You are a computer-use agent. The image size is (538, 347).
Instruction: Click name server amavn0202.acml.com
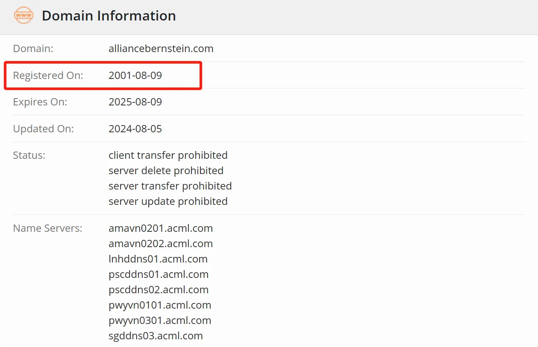click(x=161, y=244)
